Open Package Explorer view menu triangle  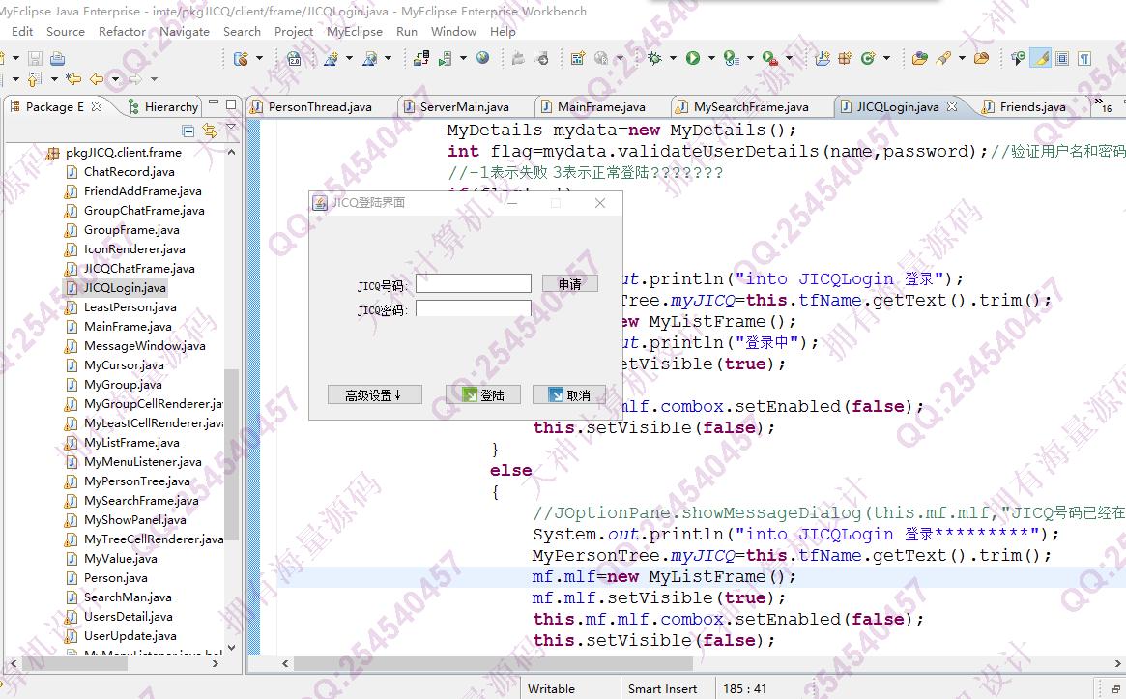tap(231, 128)
